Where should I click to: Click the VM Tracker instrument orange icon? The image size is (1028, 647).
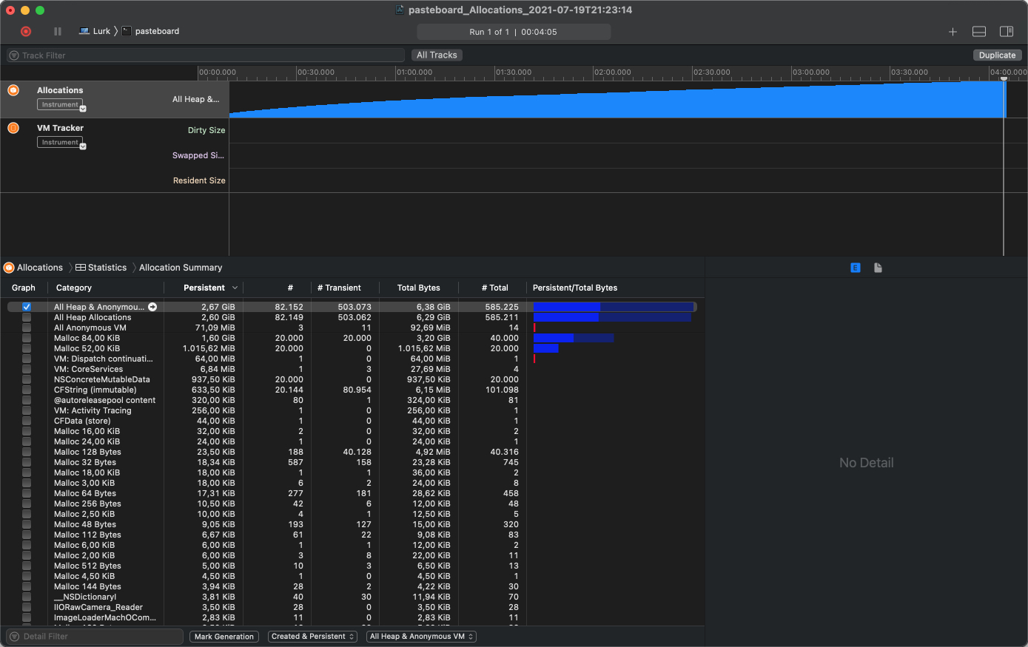13,128
